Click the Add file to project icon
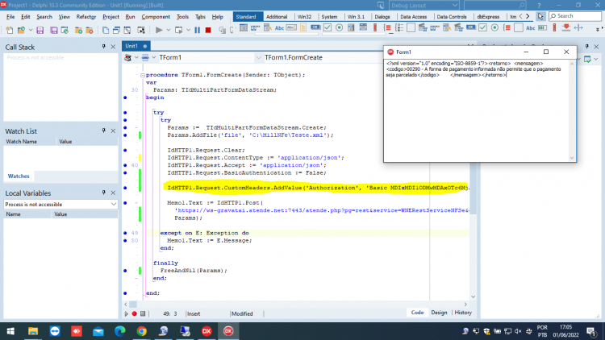605x340 pixels. coord(78,30)
